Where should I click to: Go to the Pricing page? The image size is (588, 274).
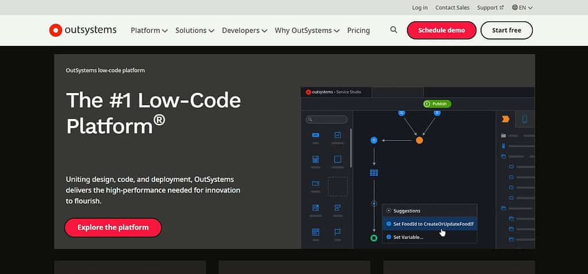point(359,30)
